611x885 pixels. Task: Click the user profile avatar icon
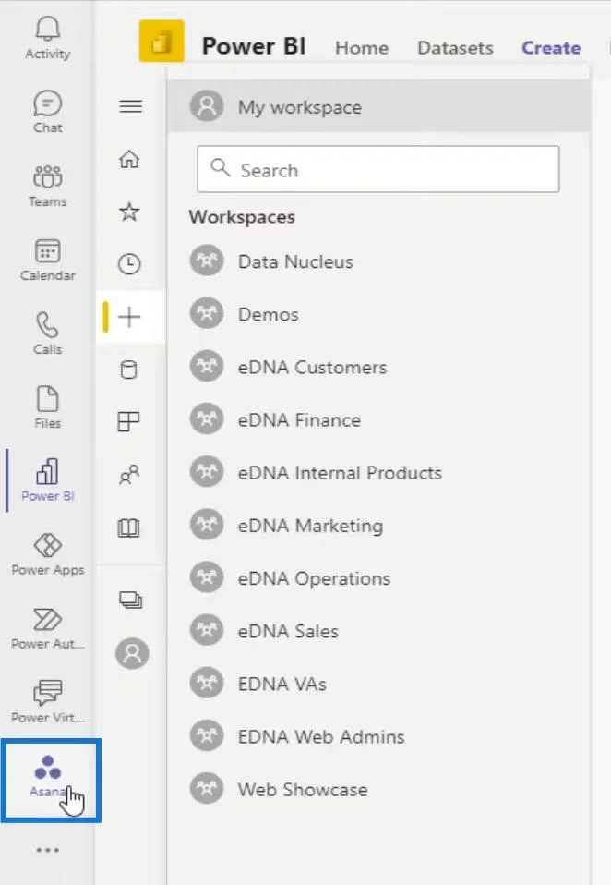click(132, 654)
